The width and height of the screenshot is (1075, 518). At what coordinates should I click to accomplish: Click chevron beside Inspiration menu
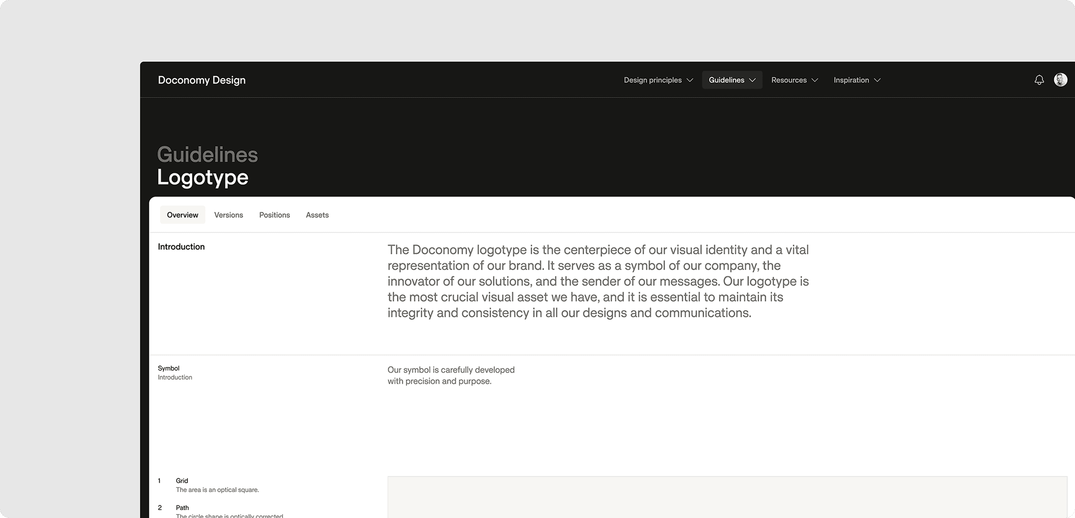877,80
